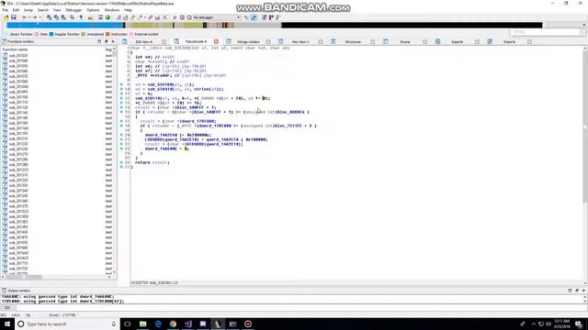Click the Enums tab icon

click(x=385, y=41)
